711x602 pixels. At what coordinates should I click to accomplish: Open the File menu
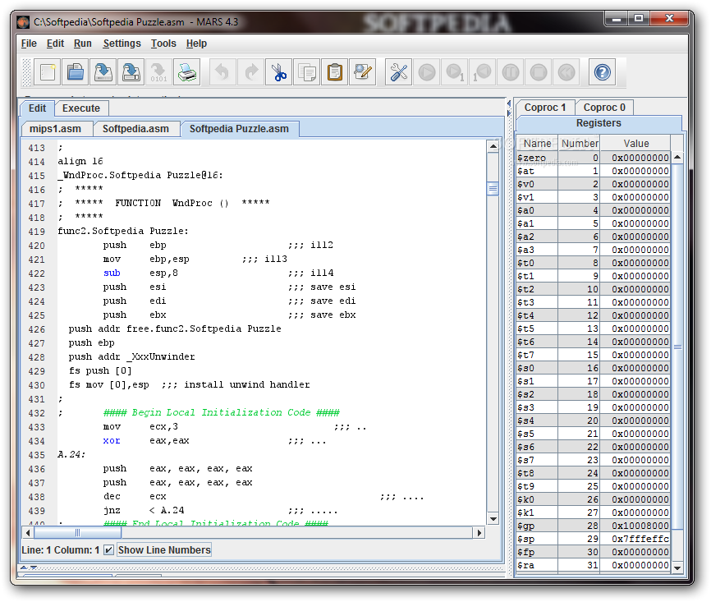(29, 44)
